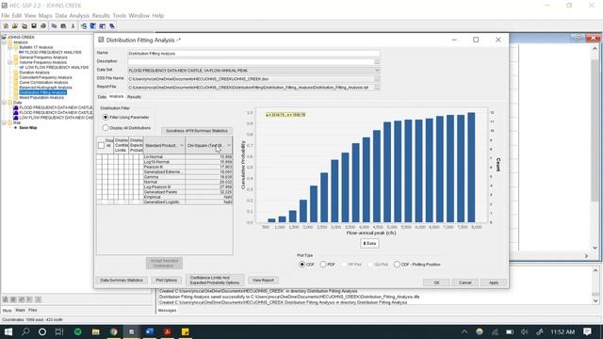The width and height of the screenshot is (603, 339).
Task: Click Goodness of Fit Summary Statistics button
Action: click(x=197, y=131)
